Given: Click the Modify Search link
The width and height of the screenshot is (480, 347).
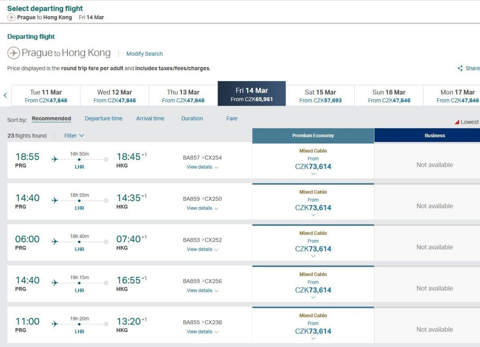Looking at the screenshot, I should pos(144,54).
